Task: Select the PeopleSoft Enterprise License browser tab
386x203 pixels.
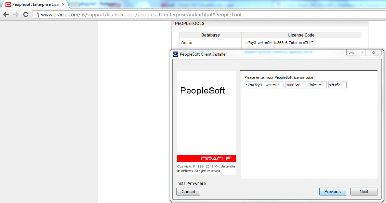Action: pos(35,4)
